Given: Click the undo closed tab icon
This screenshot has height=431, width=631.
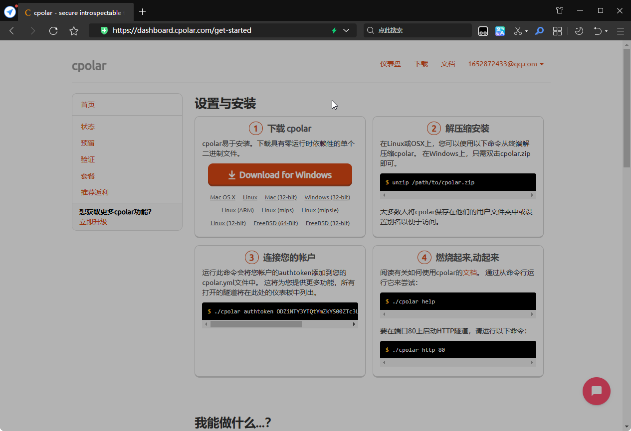Looking at the screenshot, I should (597, 31).
